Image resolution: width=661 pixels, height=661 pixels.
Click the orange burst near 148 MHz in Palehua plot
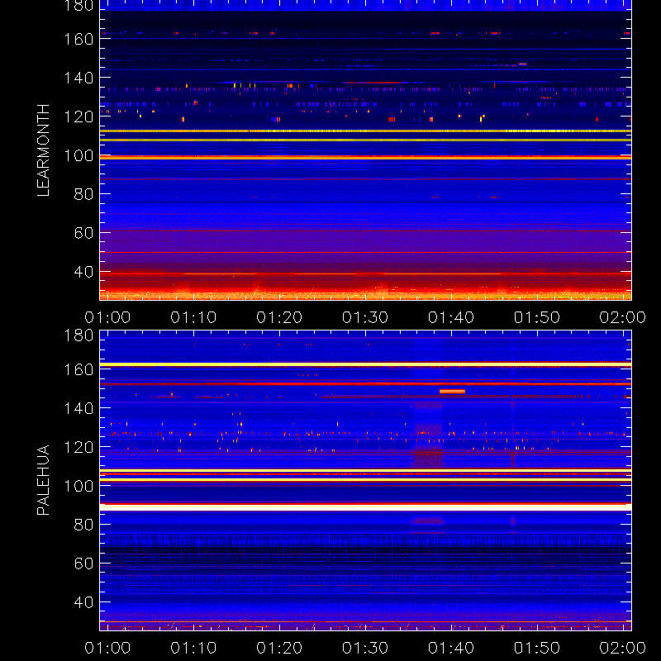coord(452,392)
